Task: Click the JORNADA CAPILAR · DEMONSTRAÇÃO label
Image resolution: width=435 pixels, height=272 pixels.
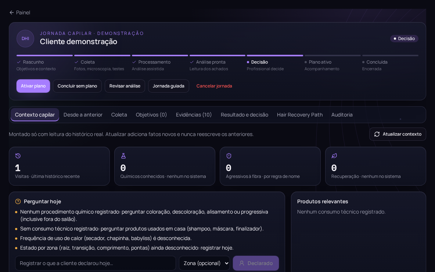Action: coord(92,33)
